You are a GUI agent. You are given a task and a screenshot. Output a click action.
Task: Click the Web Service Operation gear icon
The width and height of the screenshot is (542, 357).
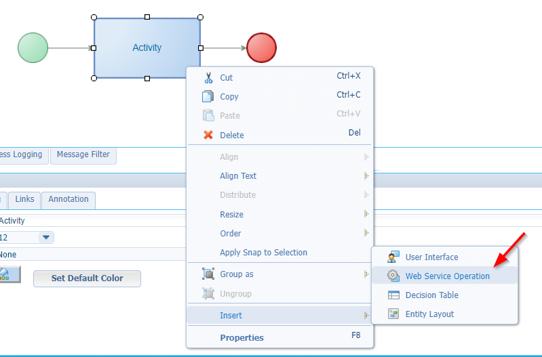pos(393,276)
